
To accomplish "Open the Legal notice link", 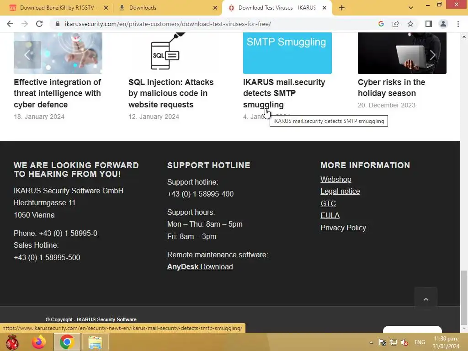I will [x=340, y=191].
